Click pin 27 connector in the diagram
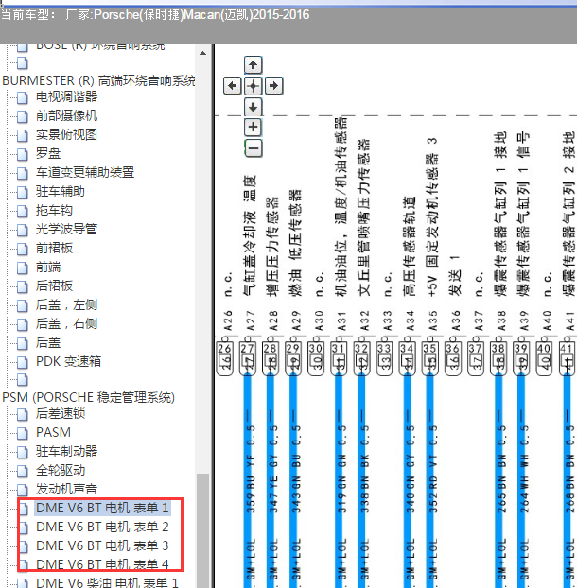The height and width of the screenshot is (588, 577). click(247, 358)
